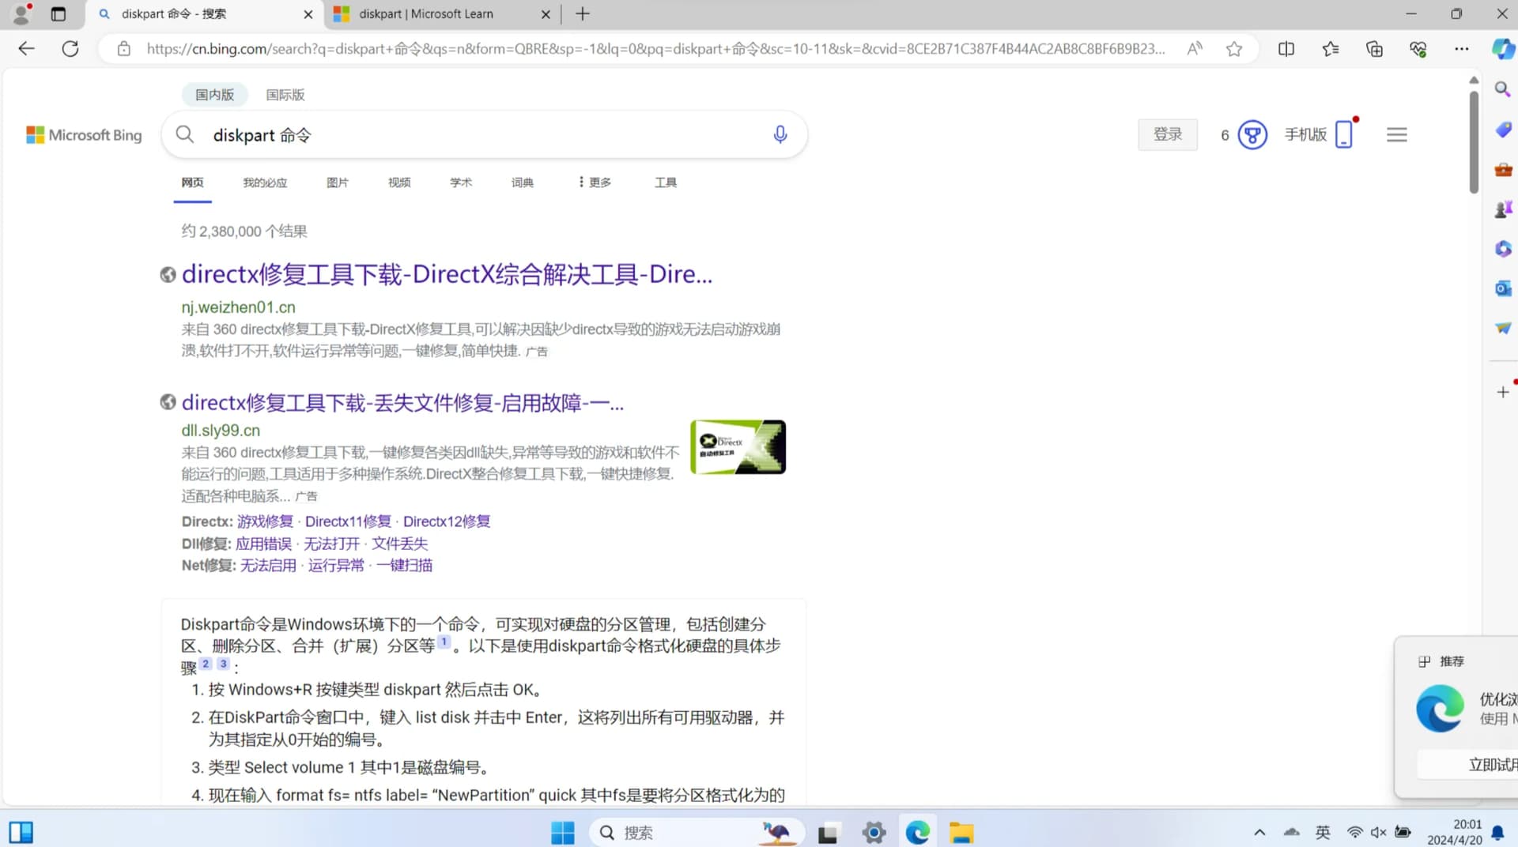Open the Tools briefcase sidebar icon
1518x847 pixels.
[x=1503, y=169]
